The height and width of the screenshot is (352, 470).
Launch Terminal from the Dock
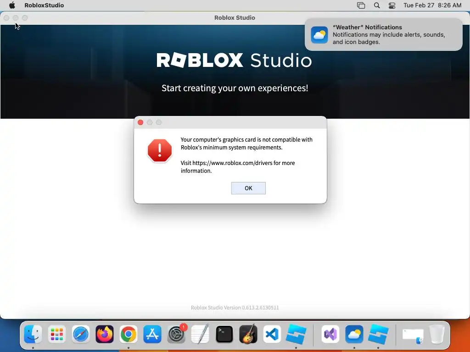click(224, 334)
